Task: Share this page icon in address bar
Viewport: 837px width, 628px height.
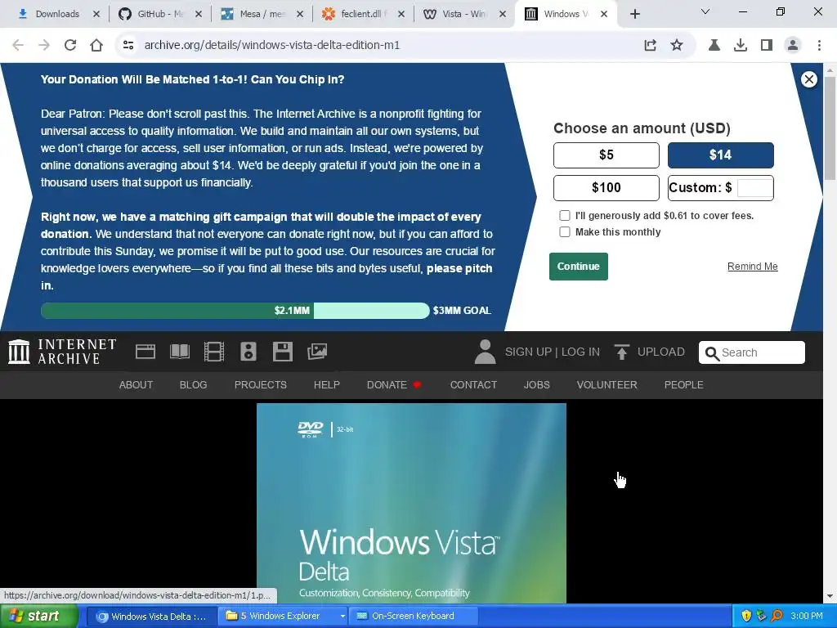Action: coord(650,45)
